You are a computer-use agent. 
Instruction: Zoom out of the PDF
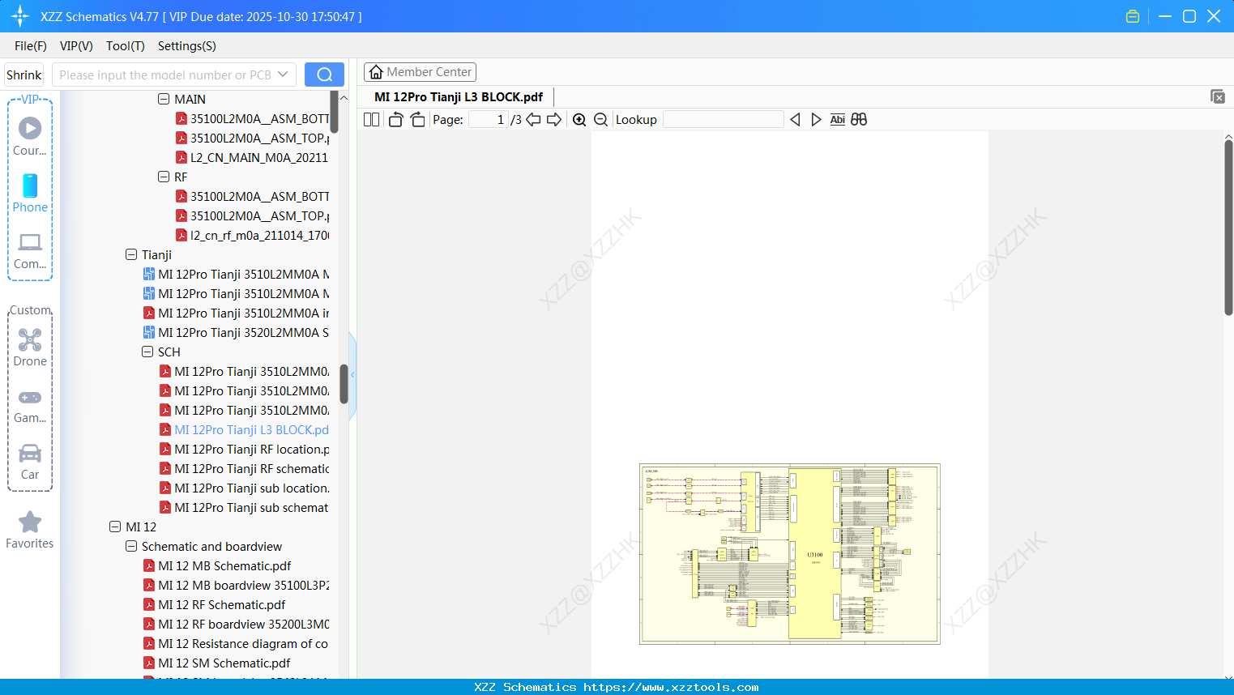pyautogui.click(x=601, y=120)
